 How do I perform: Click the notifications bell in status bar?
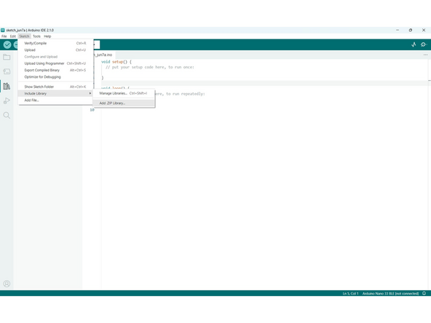pyautogui.click(x=424, y=293)
